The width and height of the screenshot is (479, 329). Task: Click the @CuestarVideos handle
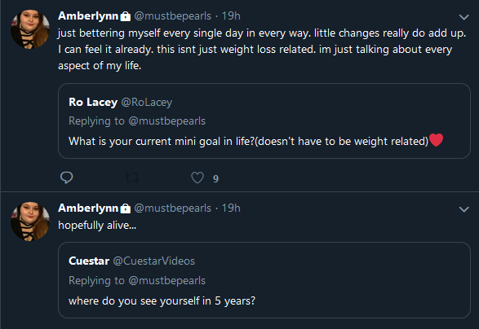[x=154, y=261]
